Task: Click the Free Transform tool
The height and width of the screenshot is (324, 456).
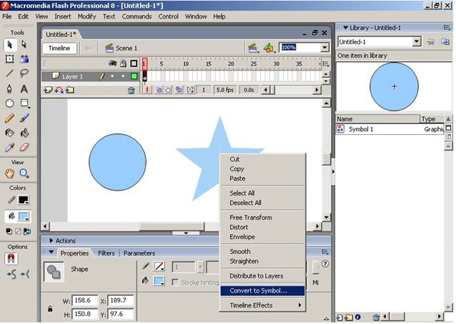Action: pos(9,59)
